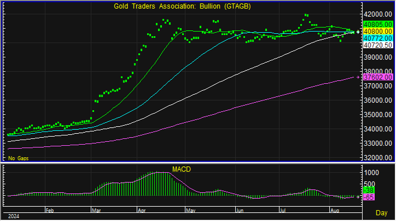Click the Jun label on time axis
The width and height of the screenshot is (396, 221).
coord(240,211)
